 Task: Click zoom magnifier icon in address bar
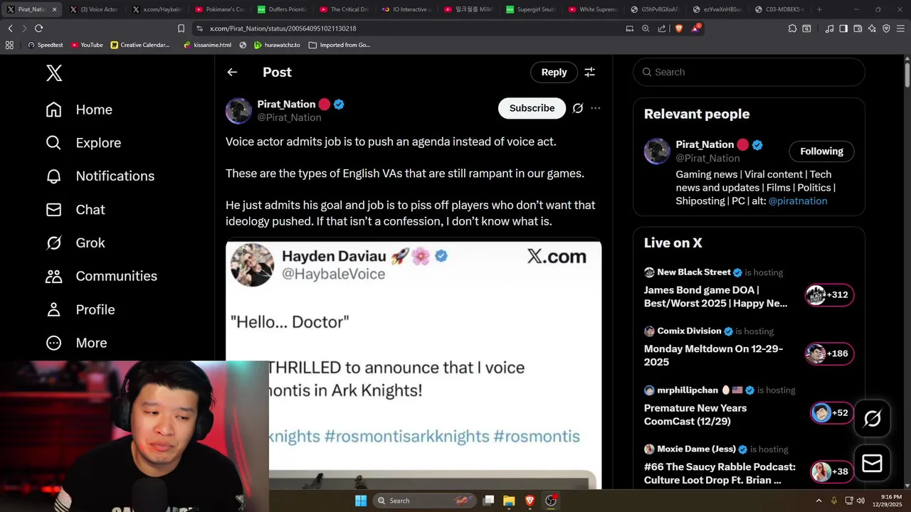[646, 28]
